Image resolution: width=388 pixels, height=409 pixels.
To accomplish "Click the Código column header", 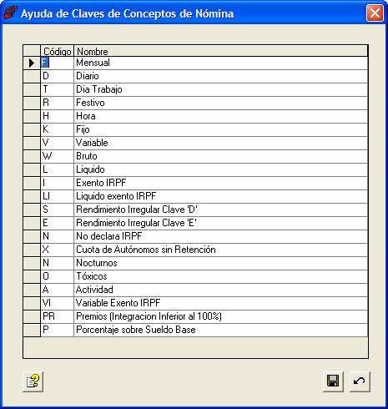I will pyautogui.click(x=57, y=51).
